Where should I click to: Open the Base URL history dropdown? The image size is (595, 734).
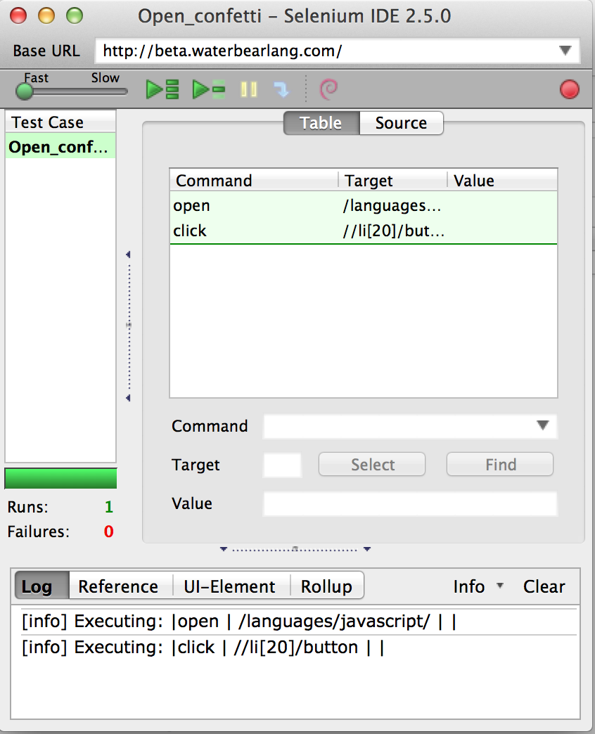pos(565,51)
